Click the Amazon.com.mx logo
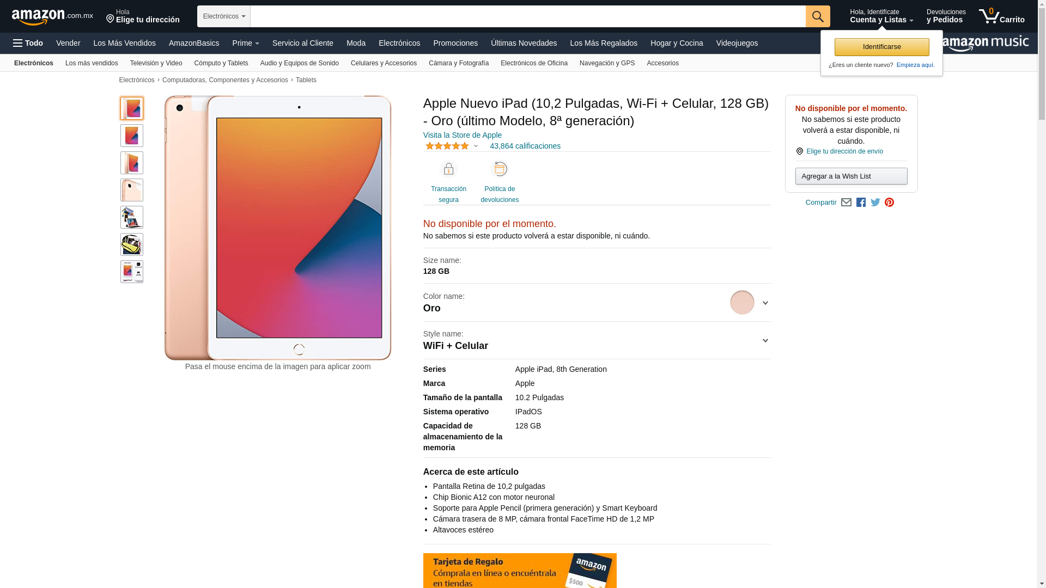 [52, 17]
